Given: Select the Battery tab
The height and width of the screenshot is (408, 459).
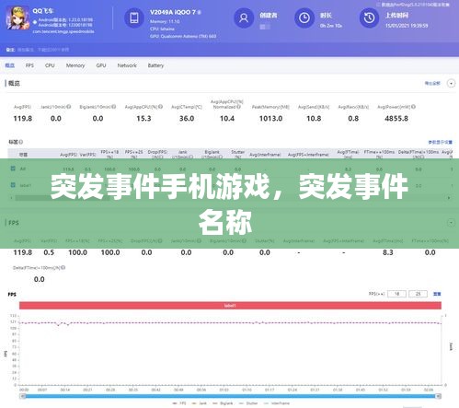Looking at the screenshot, I should [155, 65].
